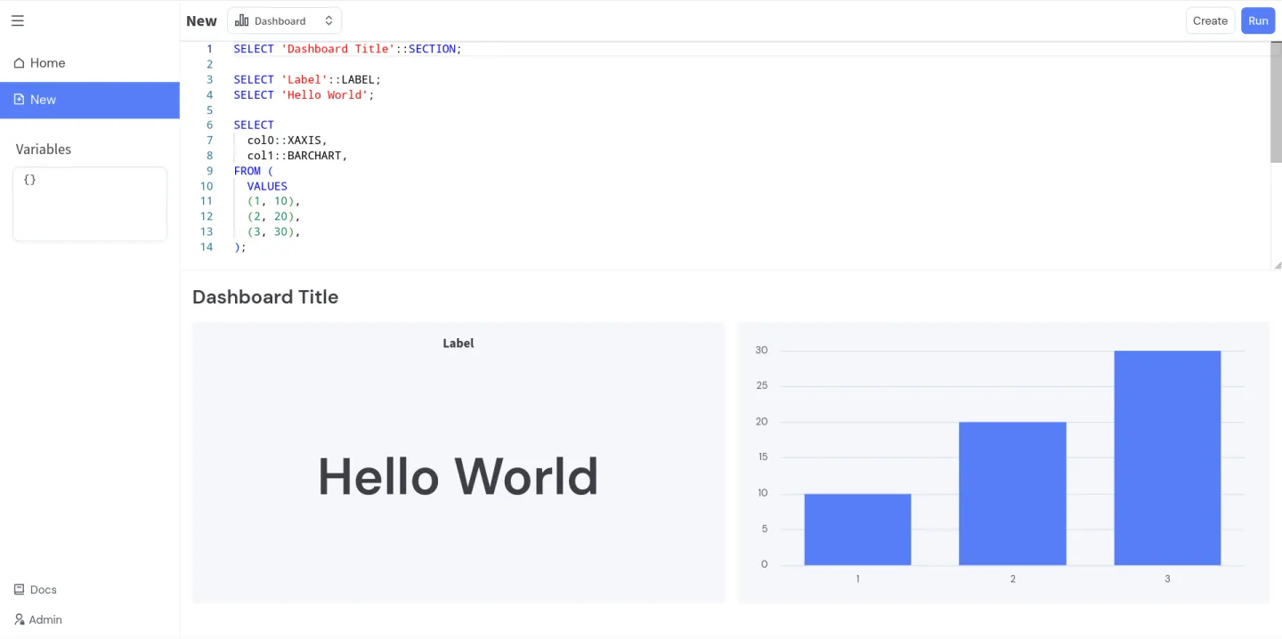Viewport: 1282px width, 639px height.
Task: Click the chevron stepper beside Dashboard
Action: 329,20
